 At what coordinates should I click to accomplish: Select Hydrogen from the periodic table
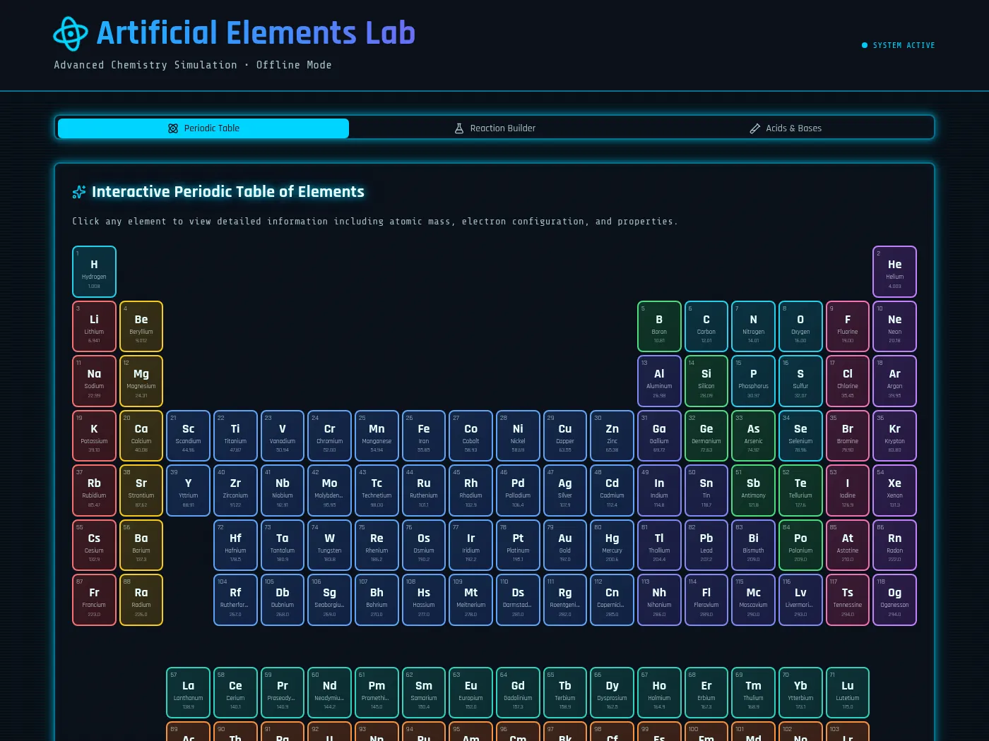coord(94,271)
